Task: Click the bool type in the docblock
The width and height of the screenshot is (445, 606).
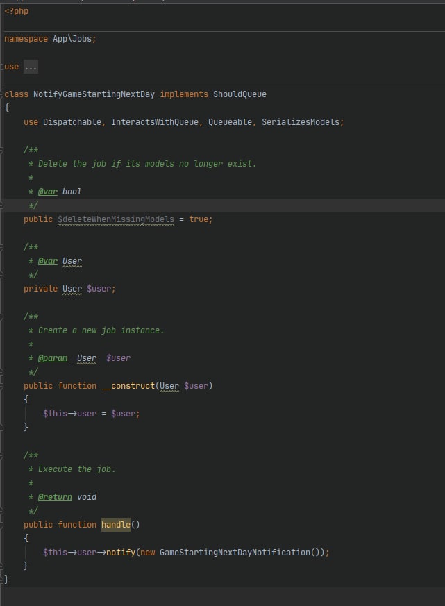Action: (72, 192)
